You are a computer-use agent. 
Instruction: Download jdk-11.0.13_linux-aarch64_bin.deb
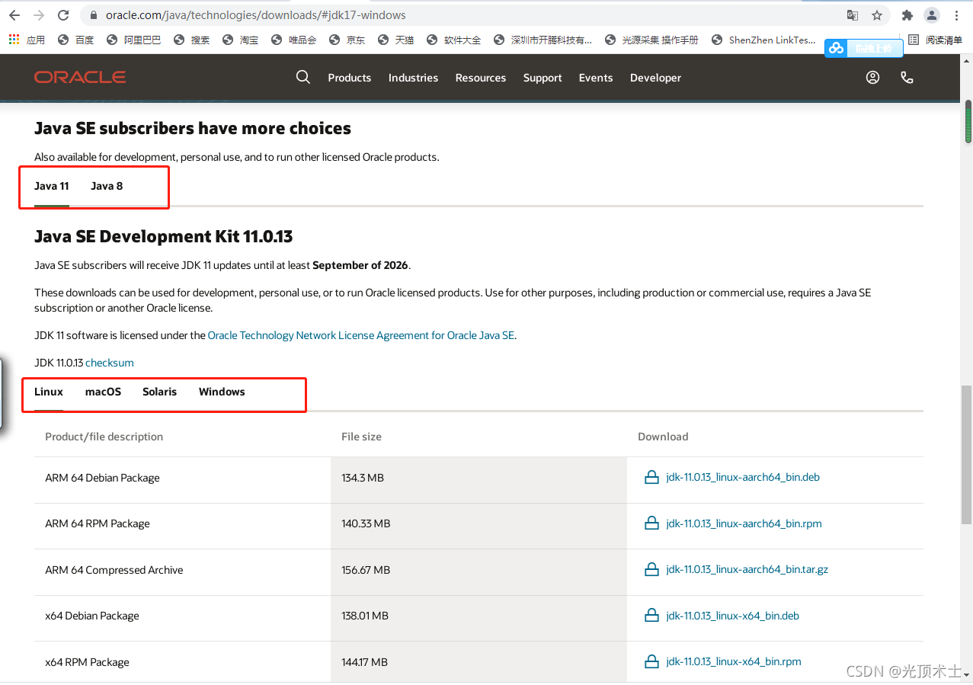pyautogui.click(x=743, y=478)
